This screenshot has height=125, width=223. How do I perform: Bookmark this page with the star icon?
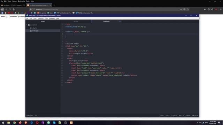[188, 9]
